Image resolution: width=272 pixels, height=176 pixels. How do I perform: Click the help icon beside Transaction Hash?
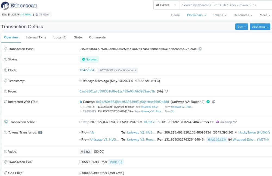(6, 49)
